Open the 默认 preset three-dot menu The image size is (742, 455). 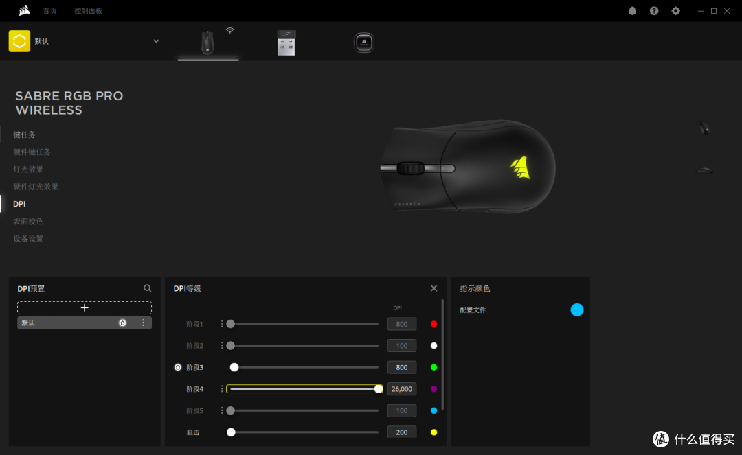(x=144, y=323)
